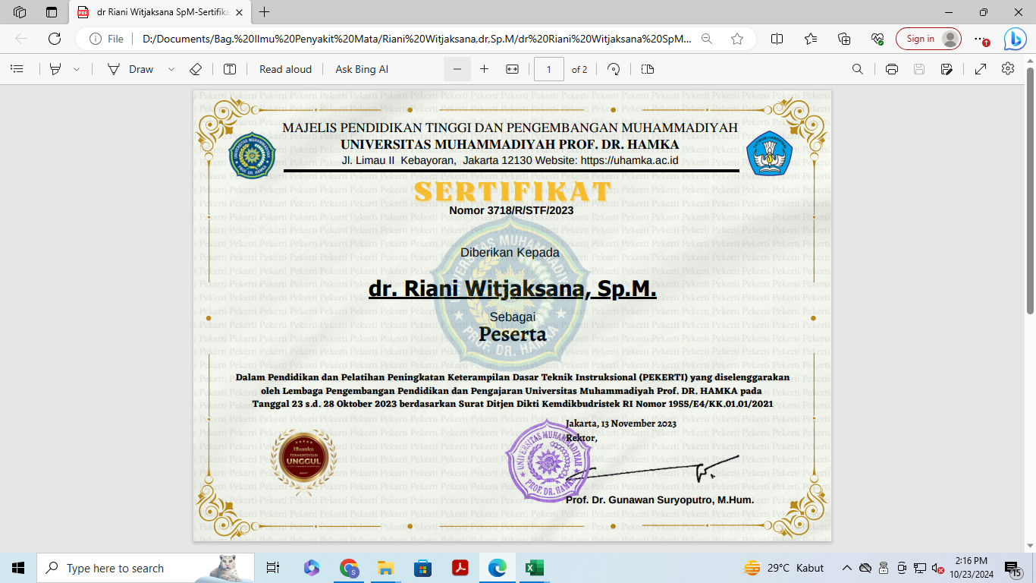Open a new browser tab
Screen dimensions: 1036x583
tap(264, 12)
